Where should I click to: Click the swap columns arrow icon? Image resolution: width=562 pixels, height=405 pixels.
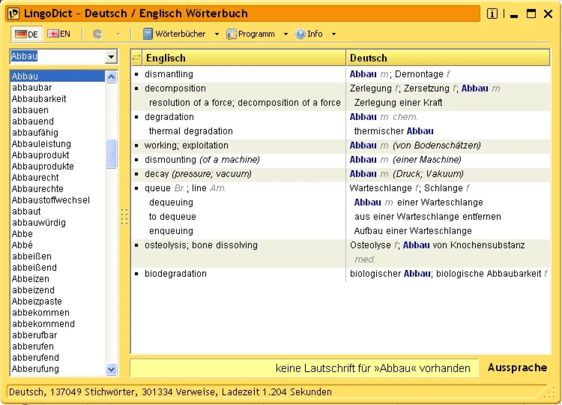[x=136, y=58]
